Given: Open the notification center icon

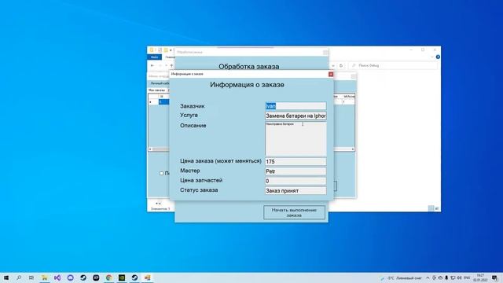Looking at the screenshot, I should tap(495, 277).
